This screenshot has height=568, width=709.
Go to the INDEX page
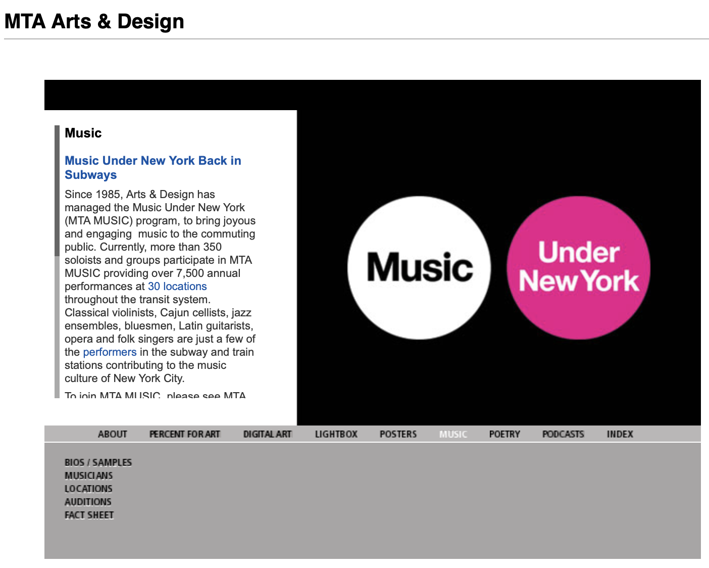pyautogui.click(x=620, y=434)
